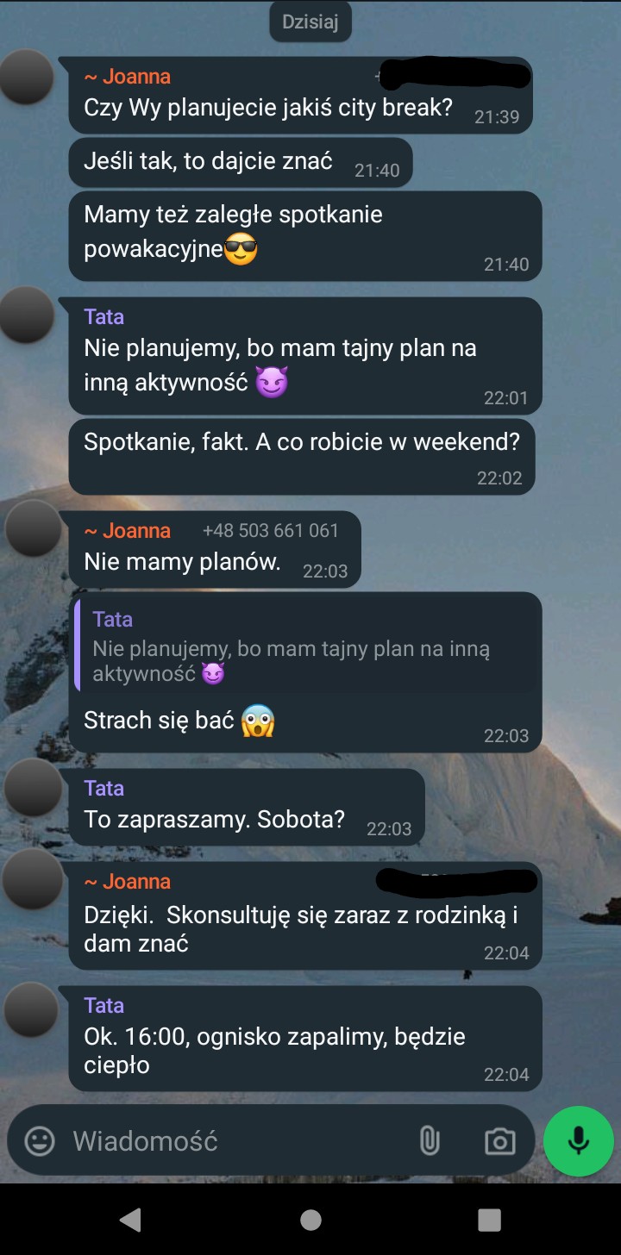Viewport: 621px width, 1255px height.
Task: Tap the 'Dzisiaj' date chip
Action: (x=310, y=22)
